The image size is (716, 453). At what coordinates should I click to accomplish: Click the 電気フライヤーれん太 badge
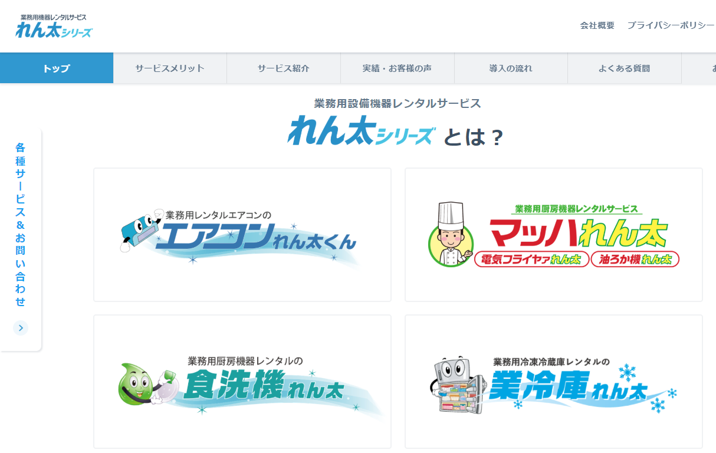point(531,259)
